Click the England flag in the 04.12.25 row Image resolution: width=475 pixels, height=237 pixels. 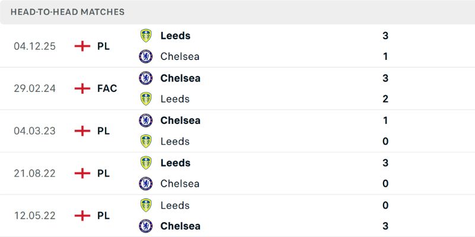(82, 46)
